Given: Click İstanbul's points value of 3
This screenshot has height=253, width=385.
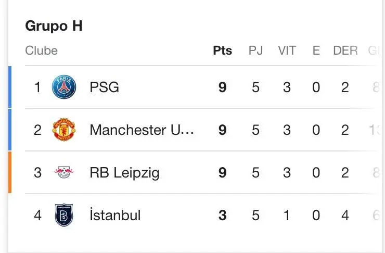Looking at the screenshot, I should (223, 215).
